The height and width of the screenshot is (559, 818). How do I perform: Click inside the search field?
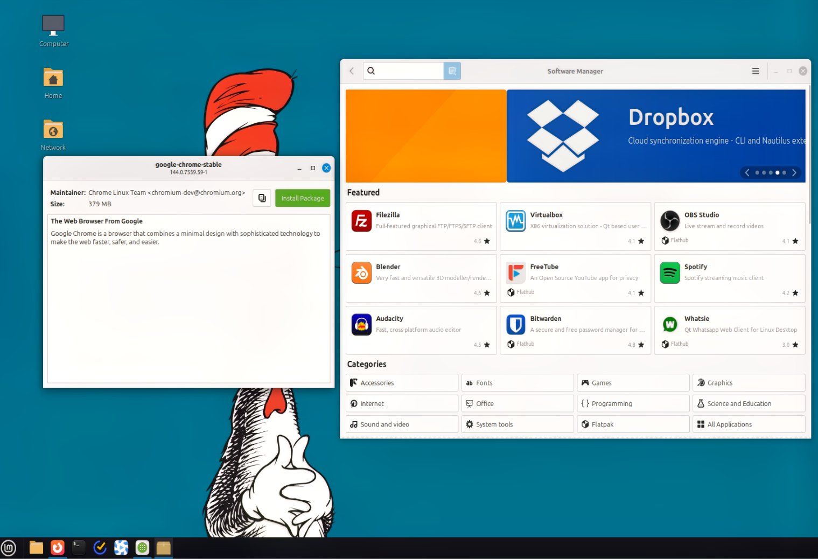(x=407, y=71)
